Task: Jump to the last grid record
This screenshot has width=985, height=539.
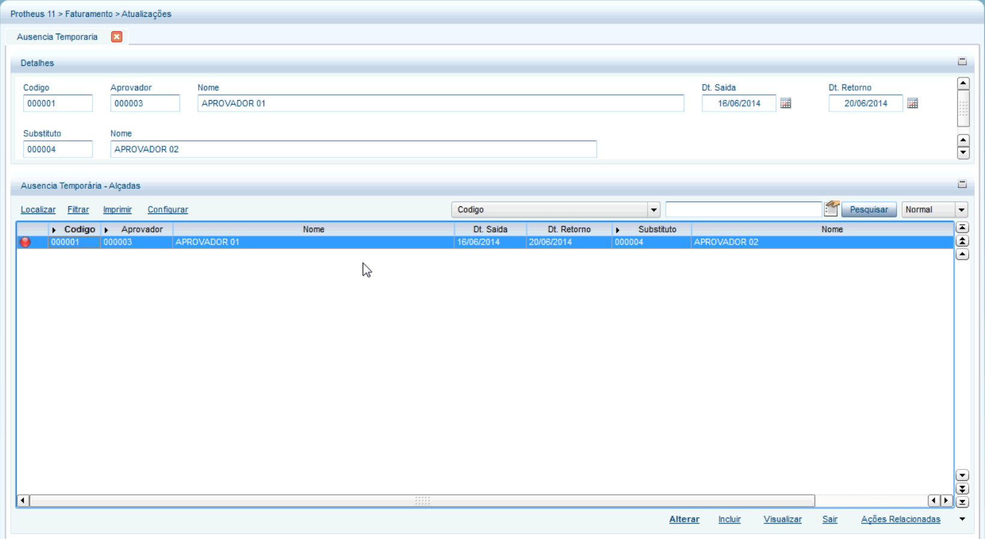Action: coord(962,502)
